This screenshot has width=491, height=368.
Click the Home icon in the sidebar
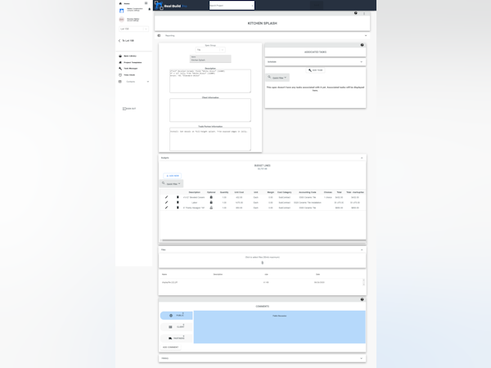point(120,3)
